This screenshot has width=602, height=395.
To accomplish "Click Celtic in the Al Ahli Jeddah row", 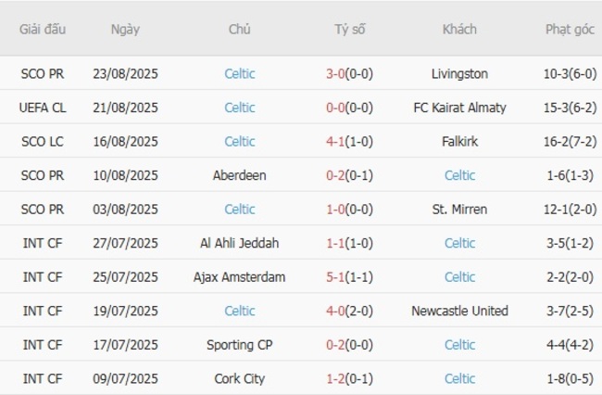I will point(459,243).
